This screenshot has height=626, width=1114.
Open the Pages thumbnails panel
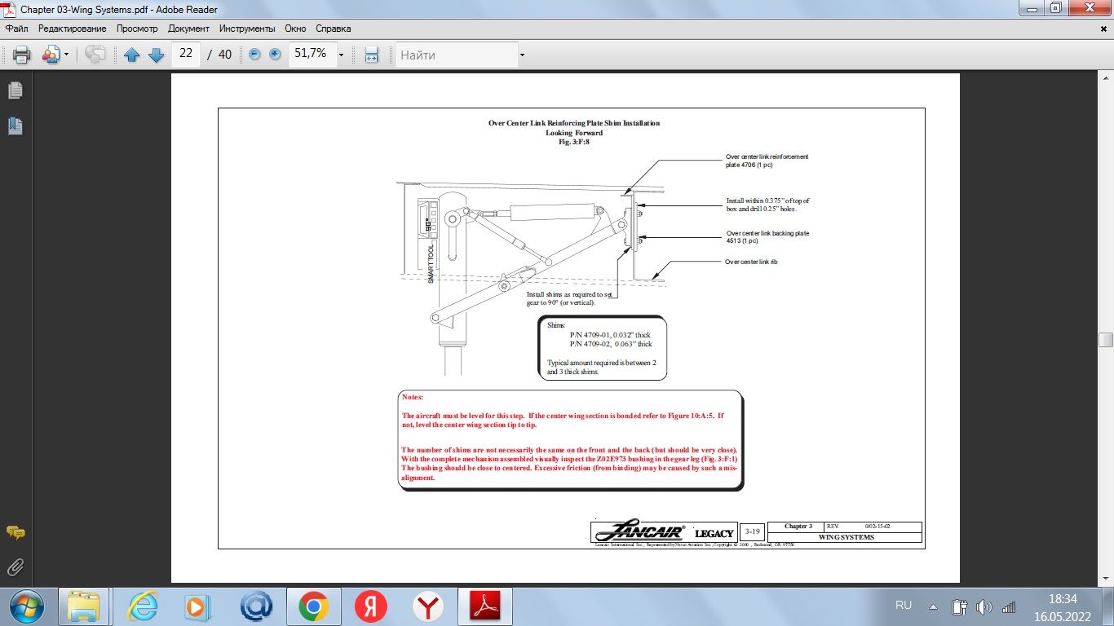[x=15, y=90]
